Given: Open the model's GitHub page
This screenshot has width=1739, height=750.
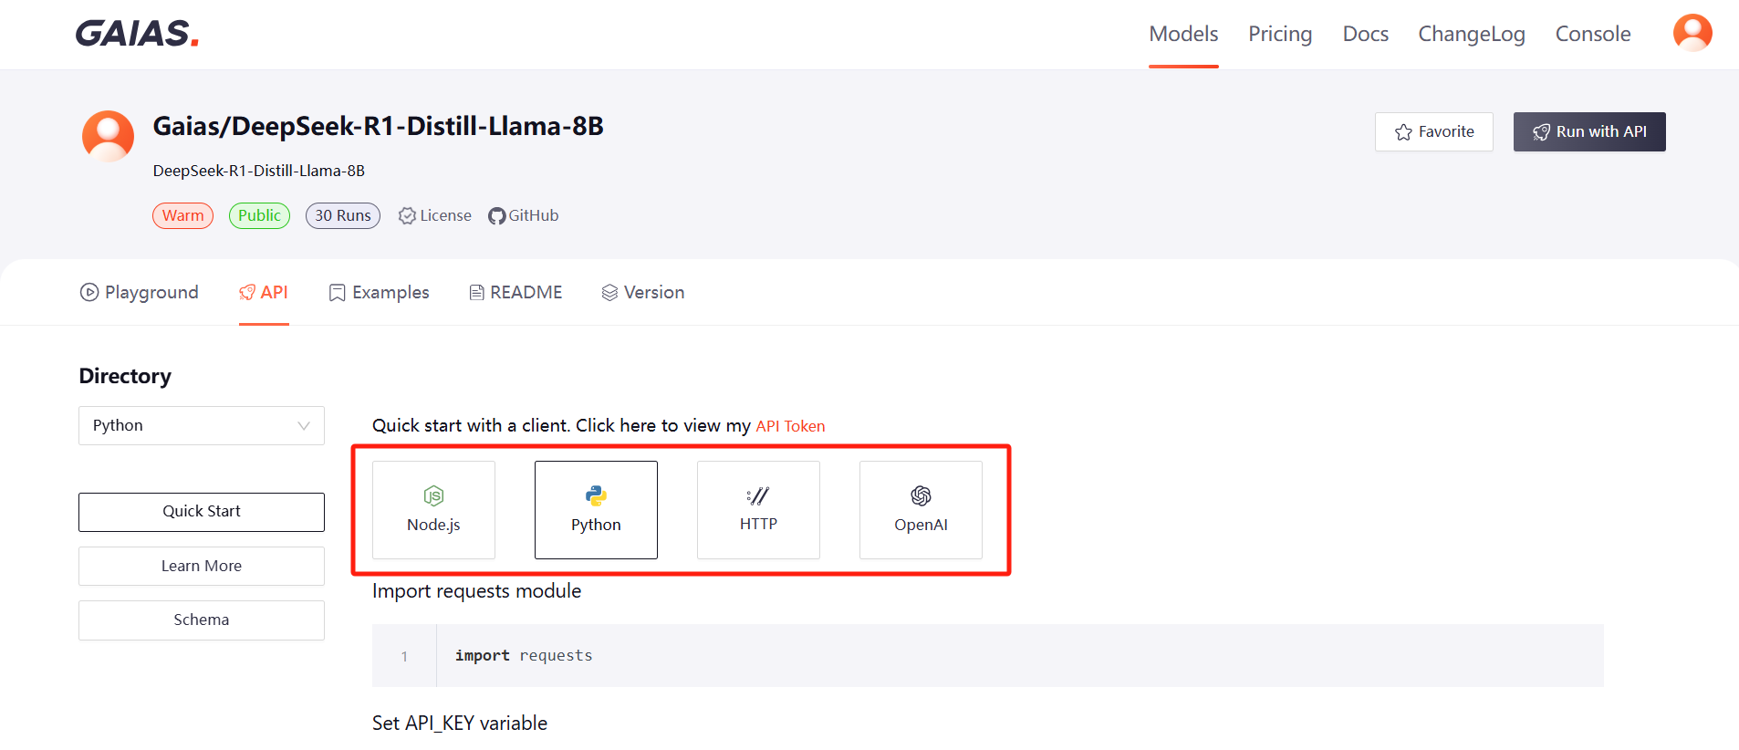Looking at the screenshot, I should pyautogui.click(x=523, y=215).
